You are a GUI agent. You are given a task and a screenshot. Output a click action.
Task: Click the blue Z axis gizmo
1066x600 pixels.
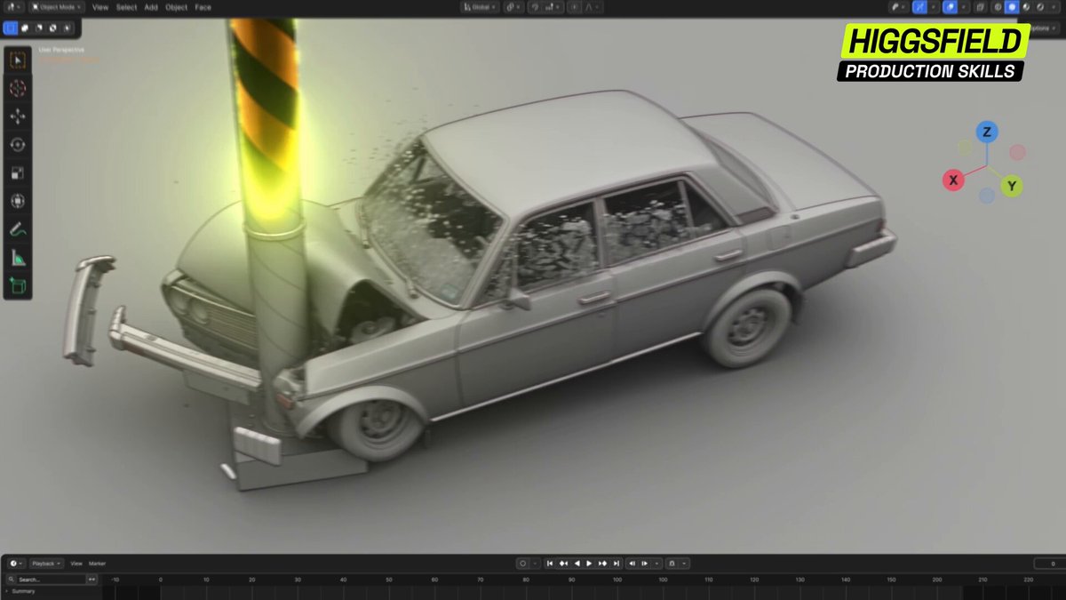(x=986, y=132)
